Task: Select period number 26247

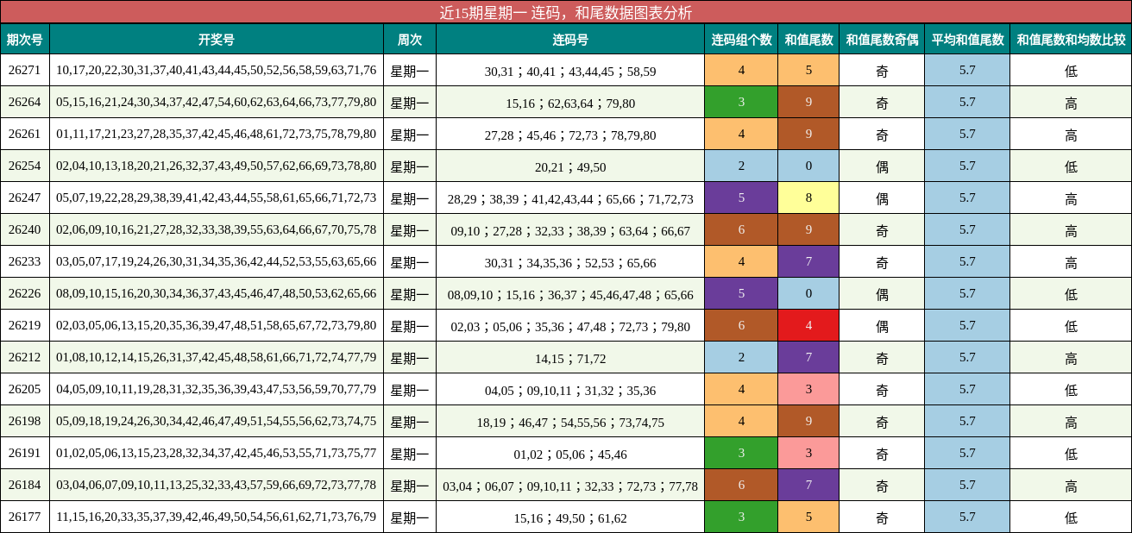Action: point(25,198)
